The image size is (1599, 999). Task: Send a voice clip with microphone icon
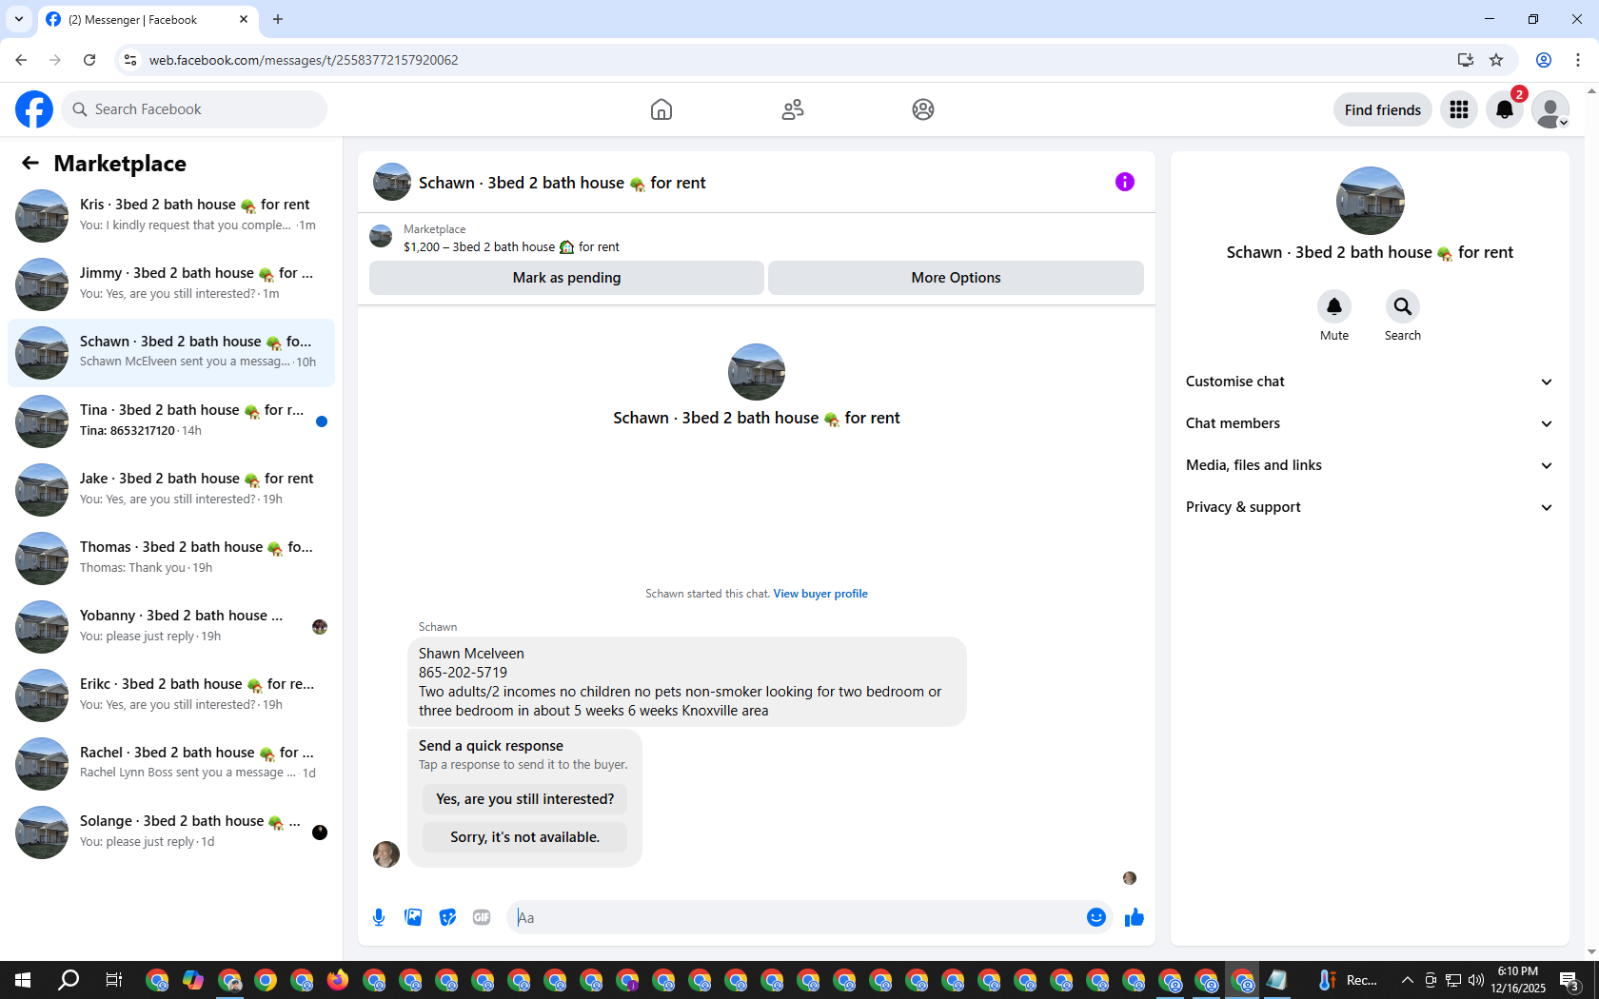point(379,917)
